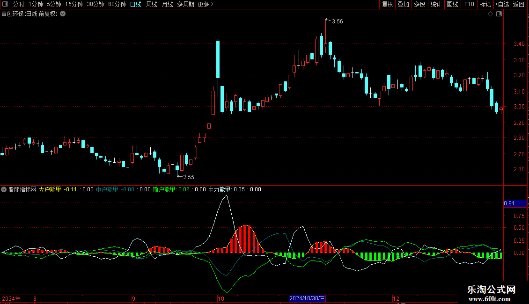Click month 9 on time axis

tap(133, 299)
